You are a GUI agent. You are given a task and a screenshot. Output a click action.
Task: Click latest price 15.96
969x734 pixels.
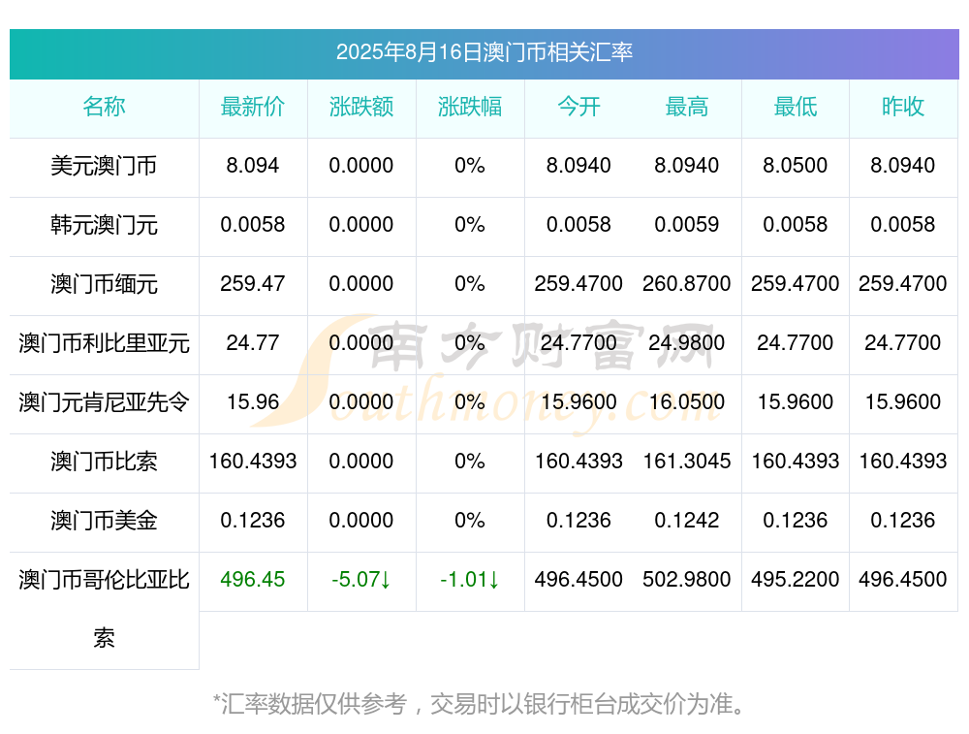[x=253, y=402]
